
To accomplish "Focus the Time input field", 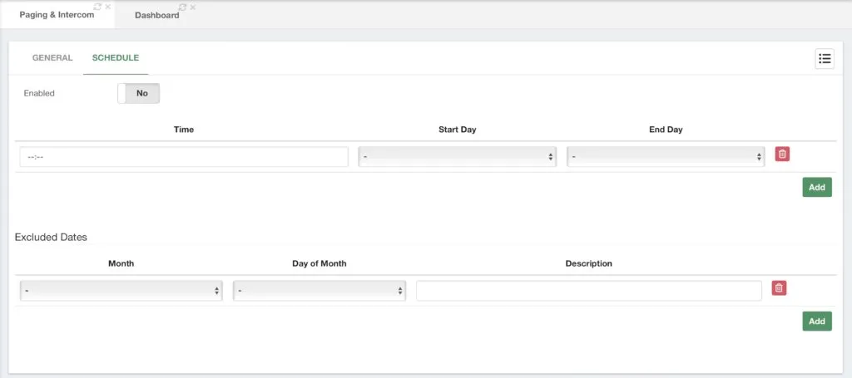I will tap(184, 157).
